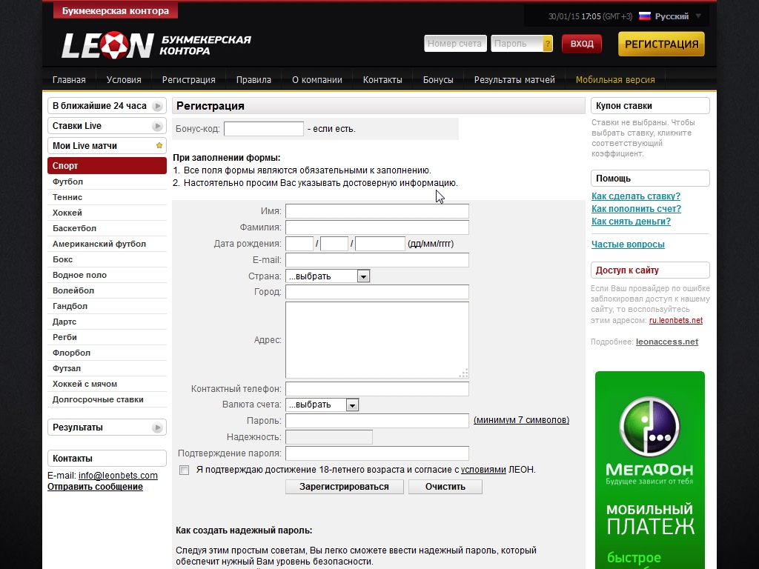
Task: Click the star icon in Мои Live матчи
Action: point(159,146)
